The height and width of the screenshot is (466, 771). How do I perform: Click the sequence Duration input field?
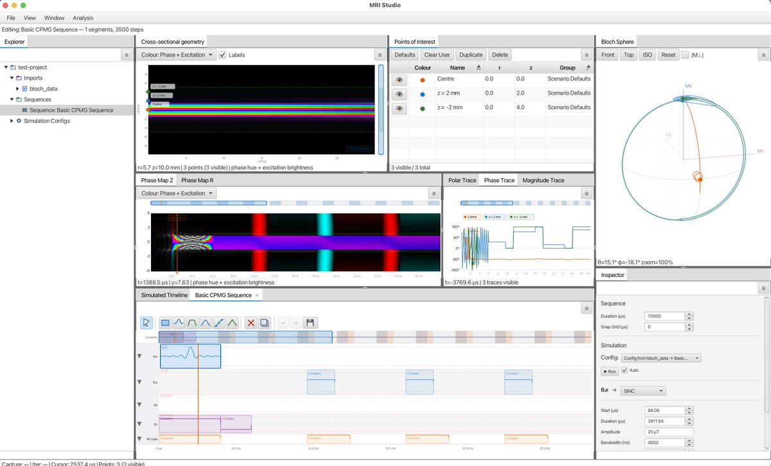[x=664, y=316]
